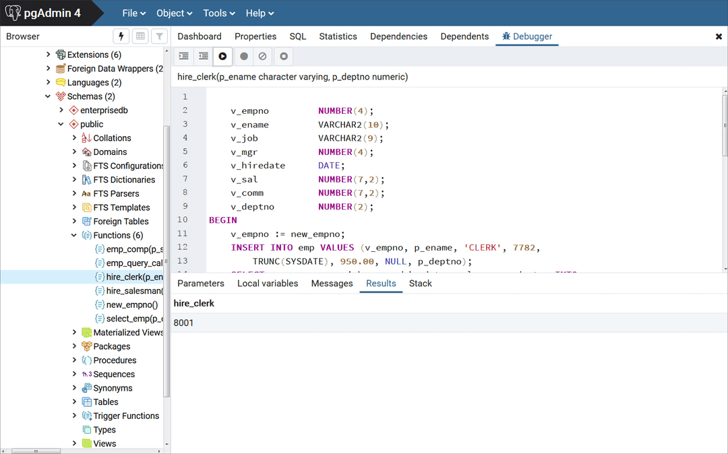The width and height of the screenshot is (728, 454).
Task: Stop debugging with the stop icon
Action: (284, 57)
